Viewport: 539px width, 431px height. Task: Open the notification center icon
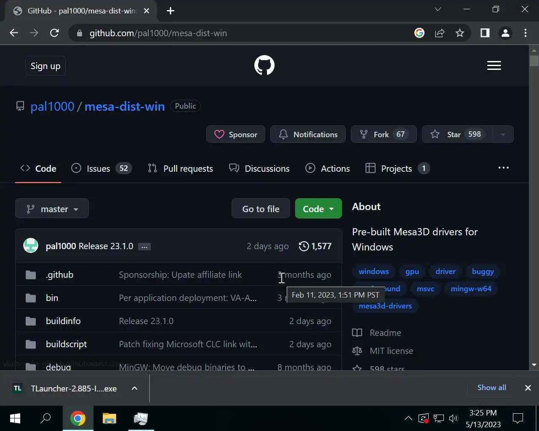tap(518, 418)
